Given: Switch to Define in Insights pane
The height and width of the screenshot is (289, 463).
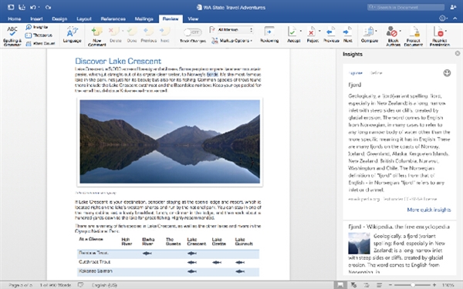Looking at the screenshot, I should coord(376,73).
